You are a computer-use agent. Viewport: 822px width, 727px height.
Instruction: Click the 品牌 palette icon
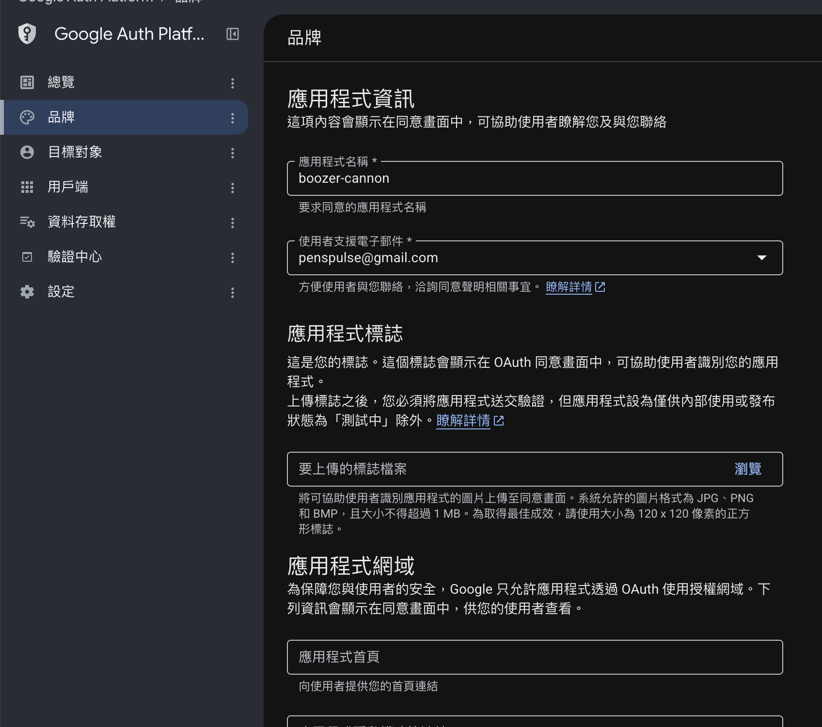pos(27,117)
